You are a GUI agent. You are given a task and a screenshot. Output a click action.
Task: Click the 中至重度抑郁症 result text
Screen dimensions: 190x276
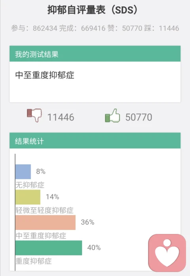click(x=45, y=75)
